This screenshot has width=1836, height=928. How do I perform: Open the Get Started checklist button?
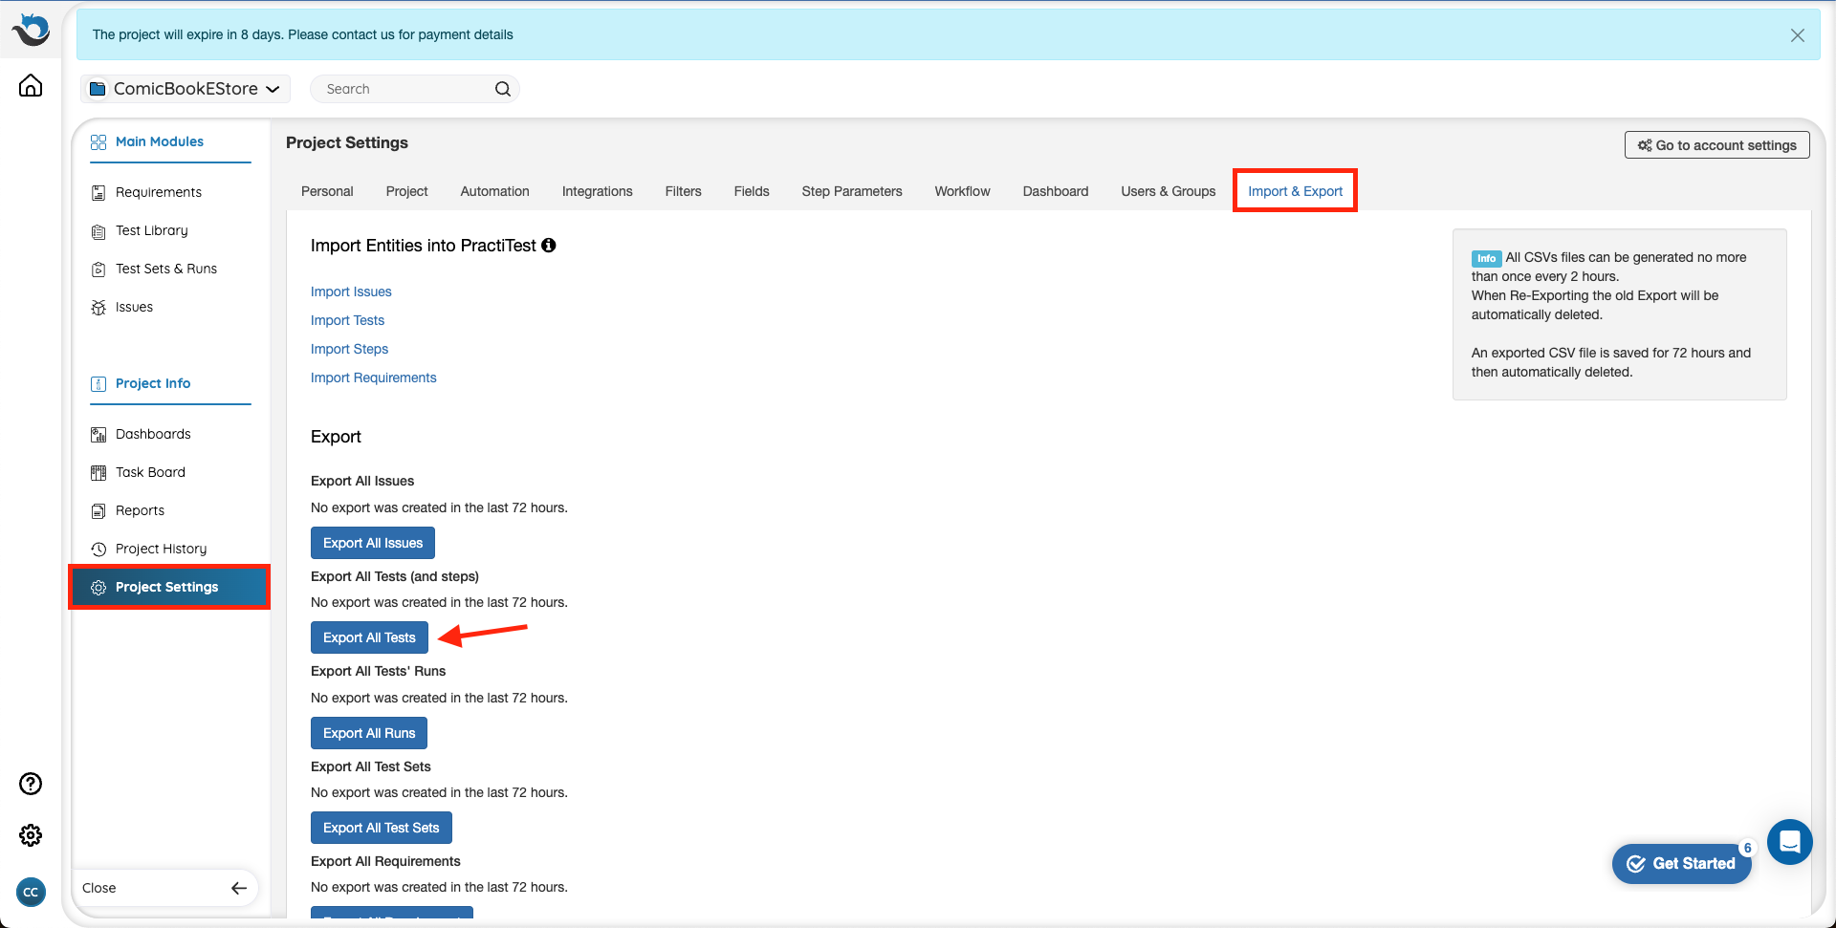[1681, 864]
